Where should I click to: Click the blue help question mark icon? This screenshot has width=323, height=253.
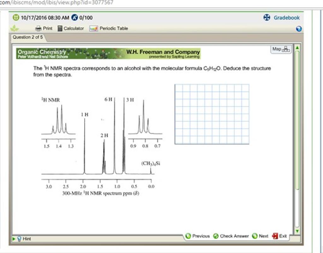pyautogui.click(x=299, y=29)
